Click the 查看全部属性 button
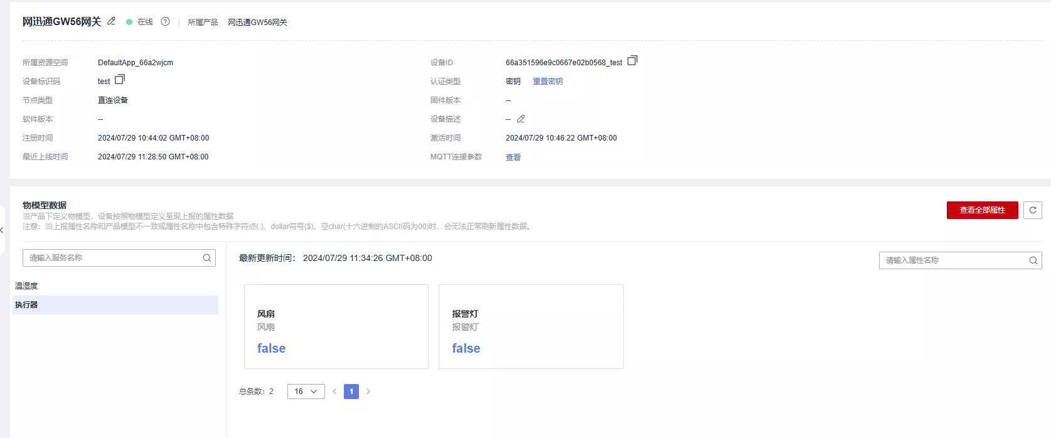 click(x=982, y=210)
